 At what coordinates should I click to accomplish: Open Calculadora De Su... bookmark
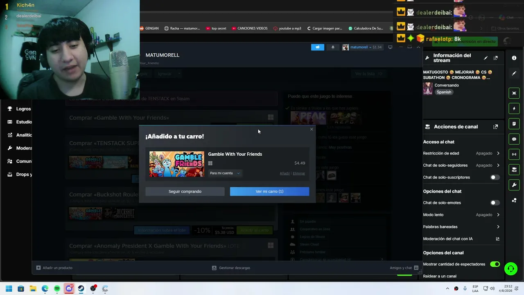366,28
